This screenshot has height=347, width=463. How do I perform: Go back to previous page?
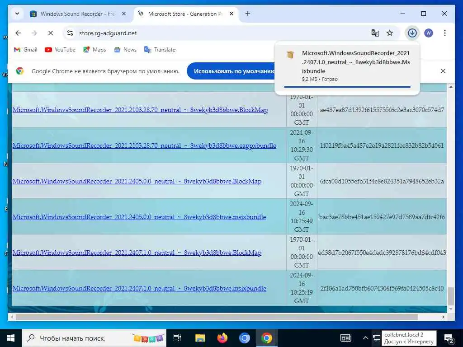pos(18,33)
